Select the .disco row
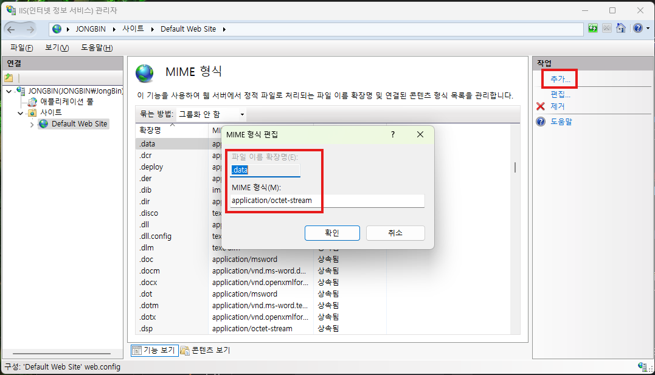The image size is (655, 375). [179, 213]
